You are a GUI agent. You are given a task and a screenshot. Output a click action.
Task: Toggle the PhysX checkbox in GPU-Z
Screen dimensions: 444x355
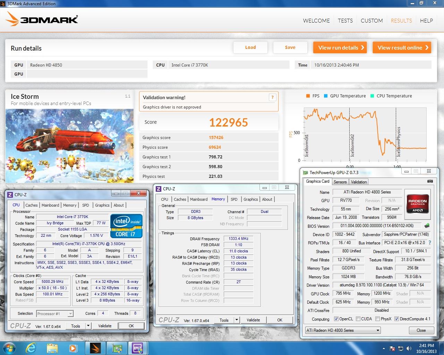[377, 319]
